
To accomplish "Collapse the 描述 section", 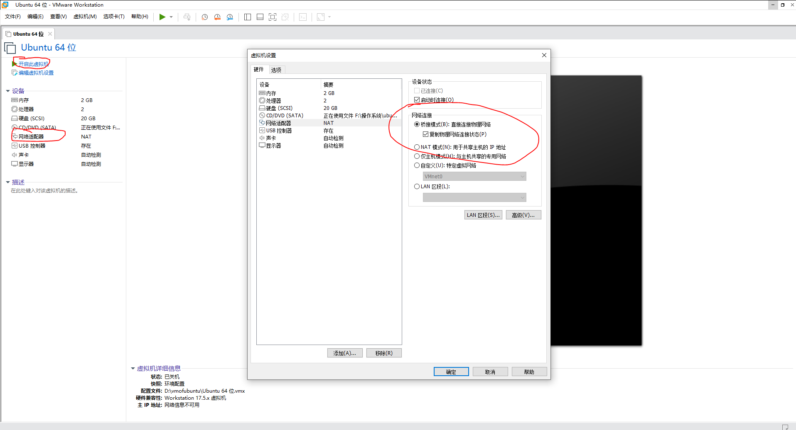I will tap(8, 182).
